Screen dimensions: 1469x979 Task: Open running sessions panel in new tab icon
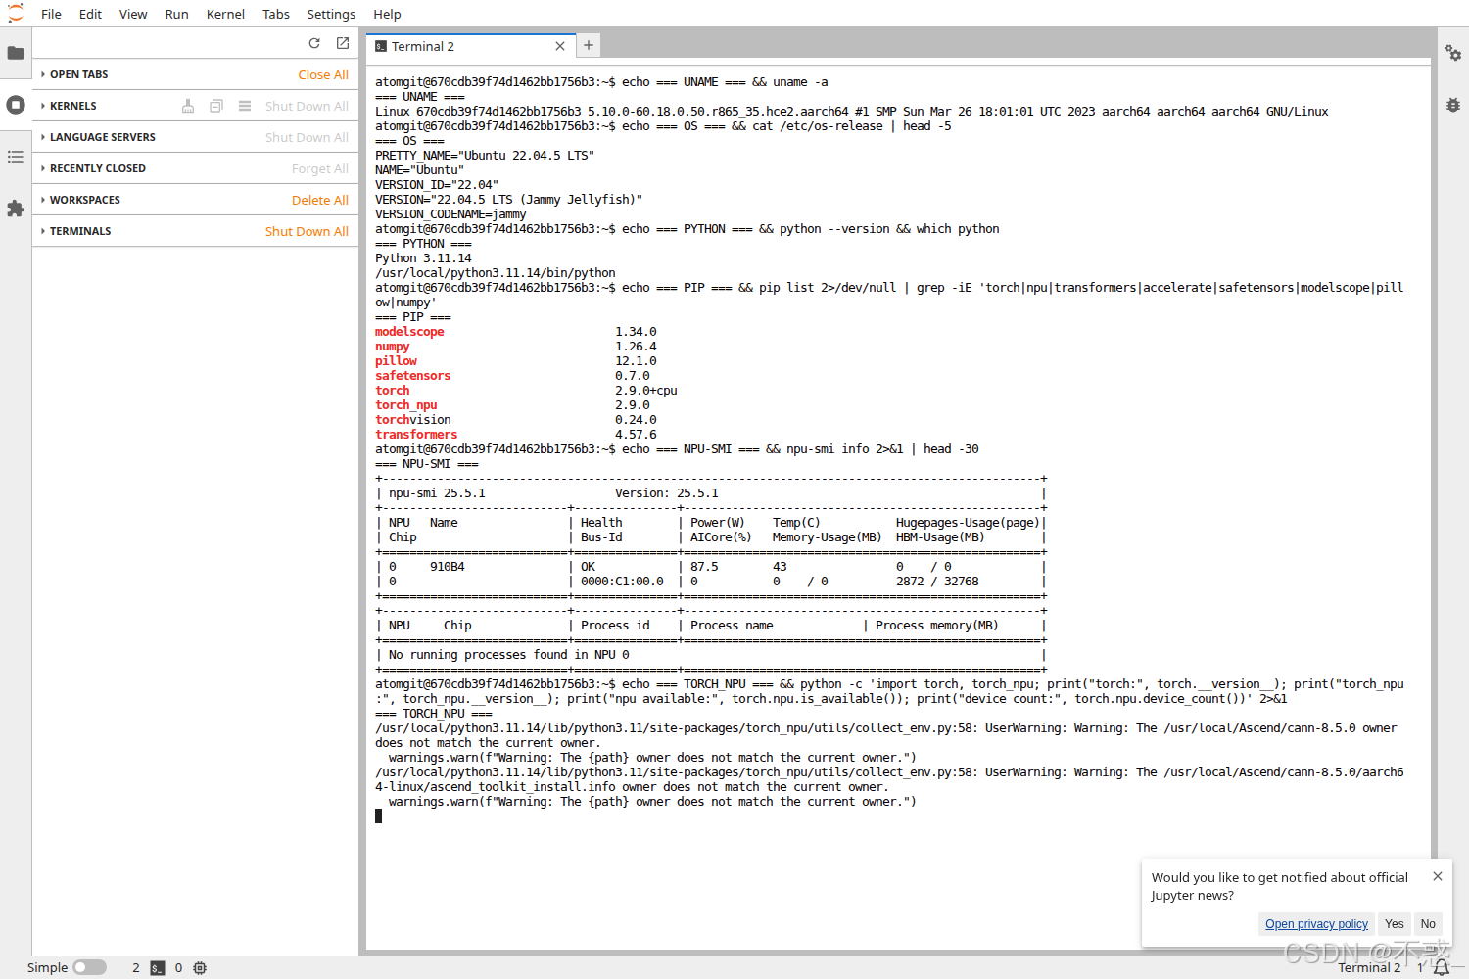pyautogui.click(x=343, y=43)
